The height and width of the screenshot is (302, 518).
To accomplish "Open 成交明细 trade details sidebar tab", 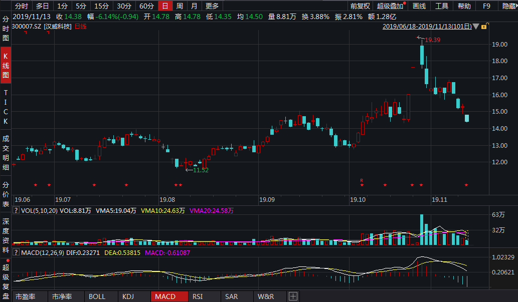I will [x=6, y=152].
